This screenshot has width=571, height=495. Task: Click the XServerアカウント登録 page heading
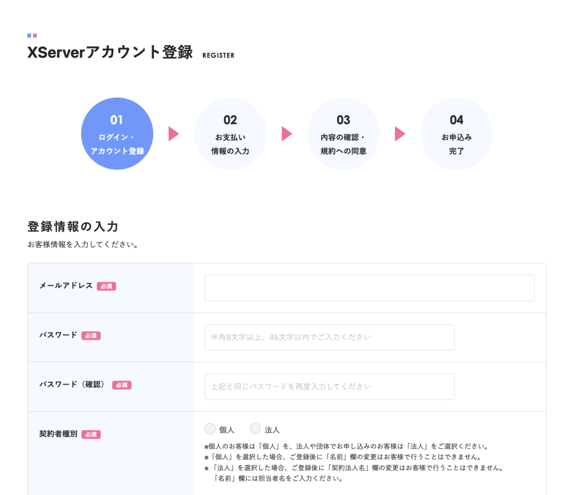(x=110, y=53)
